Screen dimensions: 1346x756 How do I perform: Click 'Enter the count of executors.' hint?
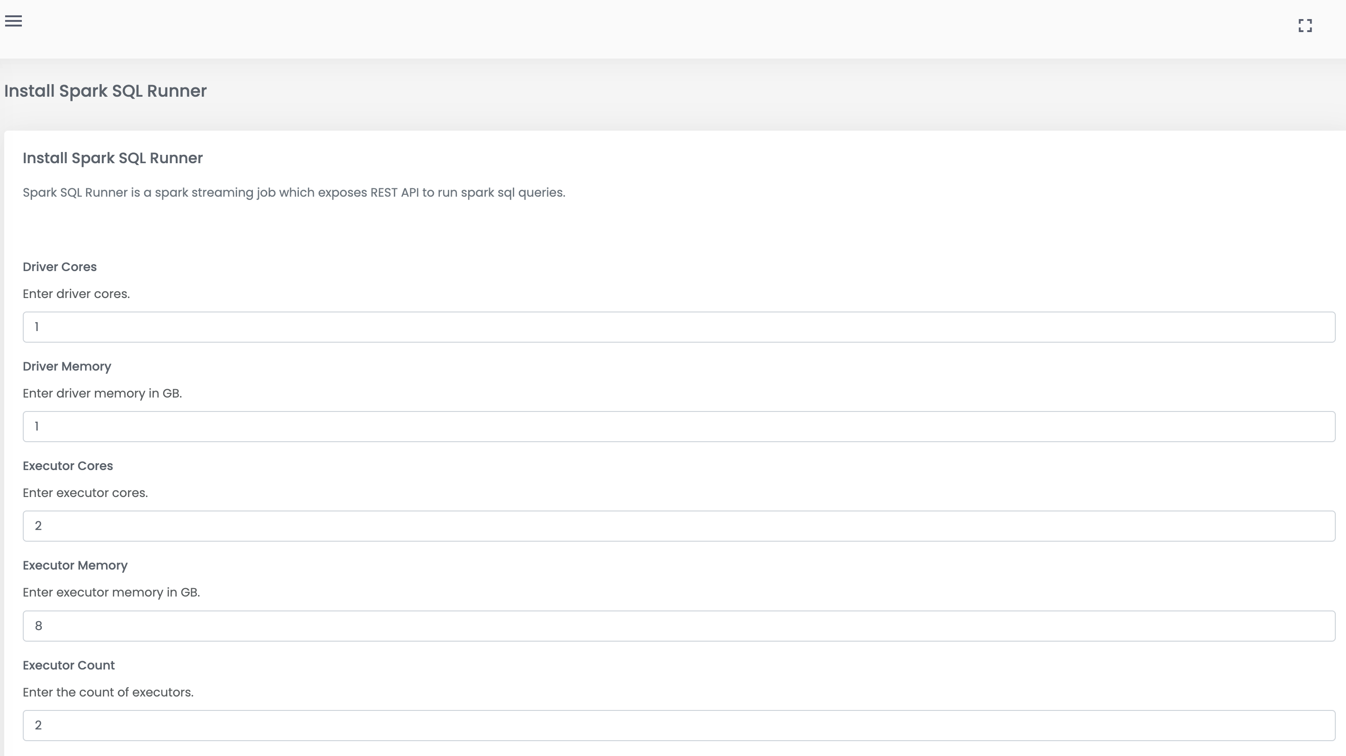[108, 692]
